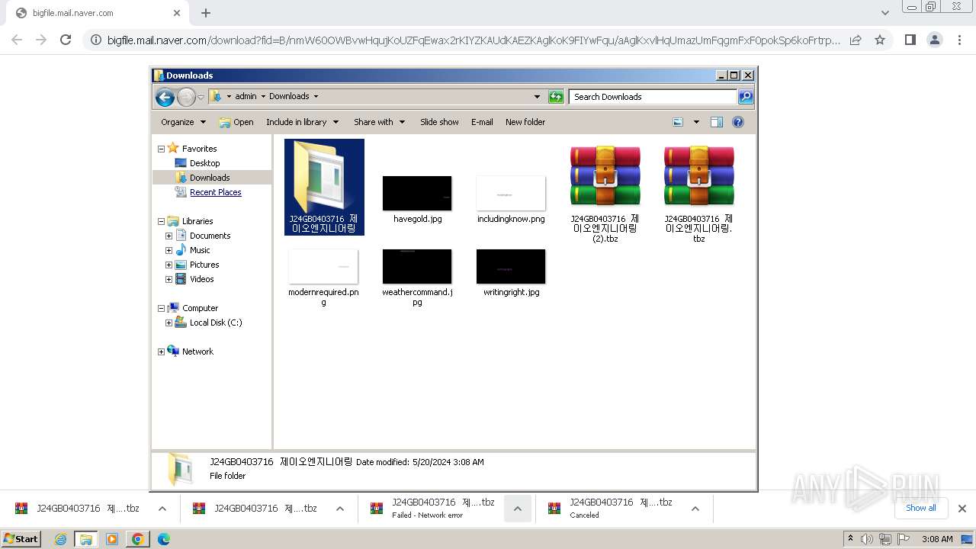Select Desktop in Favorites

point(204,163)
